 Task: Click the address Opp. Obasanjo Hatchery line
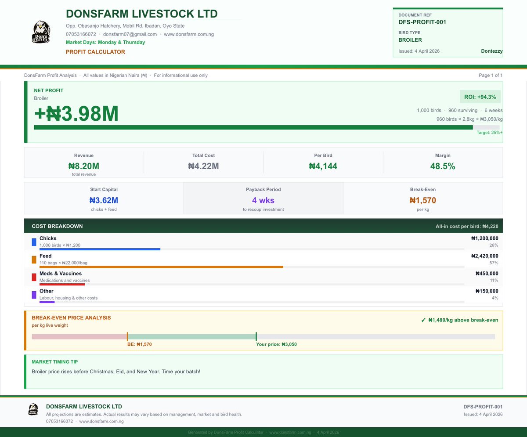[125, 26]
